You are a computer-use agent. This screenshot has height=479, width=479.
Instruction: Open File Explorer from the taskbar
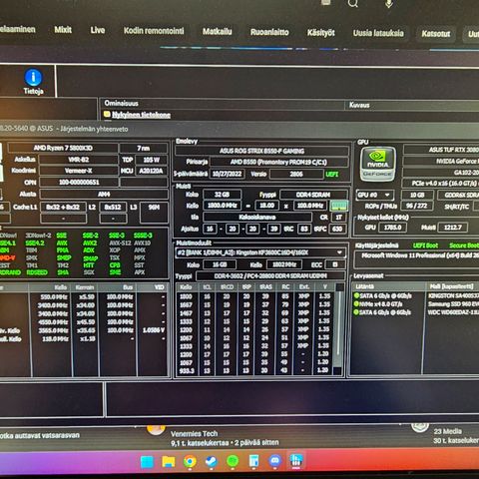point(169,462)
